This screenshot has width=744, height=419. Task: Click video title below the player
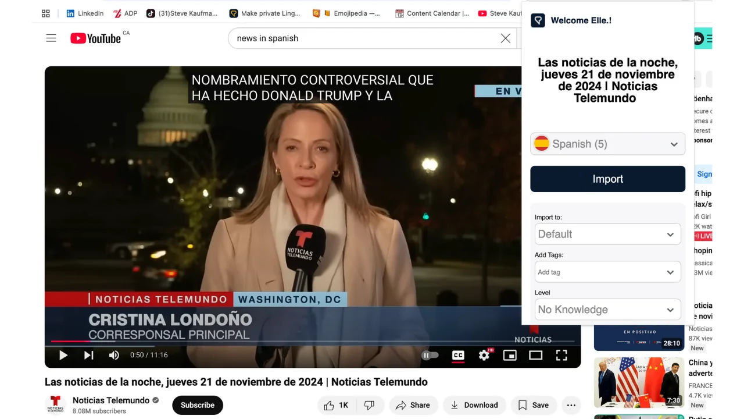tap(236, 382)
